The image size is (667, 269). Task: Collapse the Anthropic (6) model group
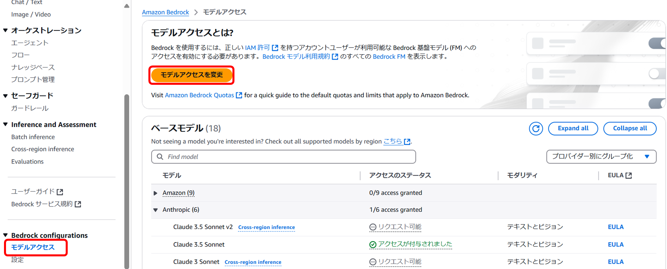click(155, 210)
